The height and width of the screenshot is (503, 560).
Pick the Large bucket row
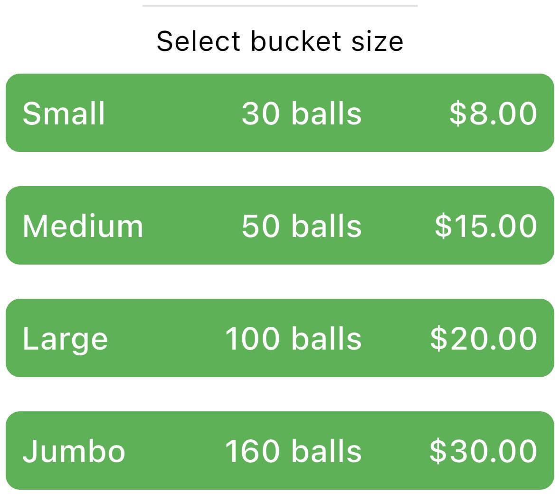click(x=280, y=338)
